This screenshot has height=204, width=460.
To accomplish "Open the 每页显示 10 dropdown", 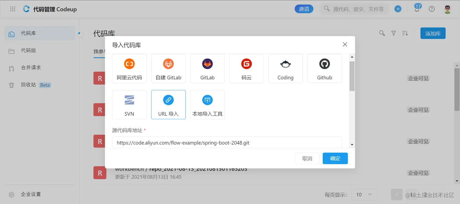I will pyautogui.click(x=364, y=195).
